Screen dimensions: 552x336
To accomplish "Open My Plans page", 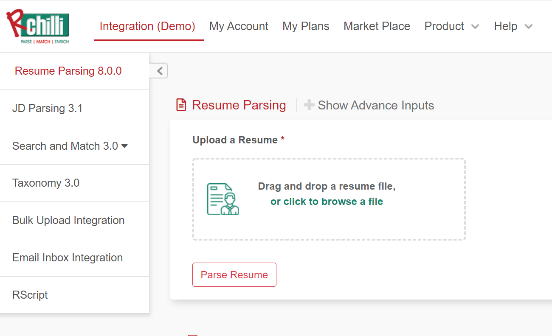I will click(x=306, y=26).
